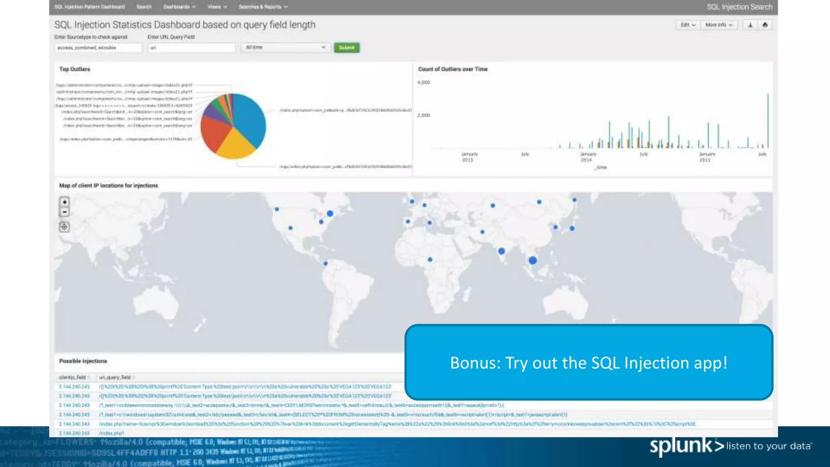Click pie legend label starting /index.php?option=com_jceback
Image resolution: width=830 pixels, height=467 pixels.
pos(346,110)
